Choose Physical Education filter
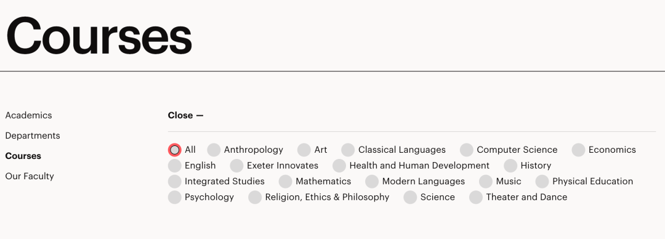665x239 pixels. [542, 181]
